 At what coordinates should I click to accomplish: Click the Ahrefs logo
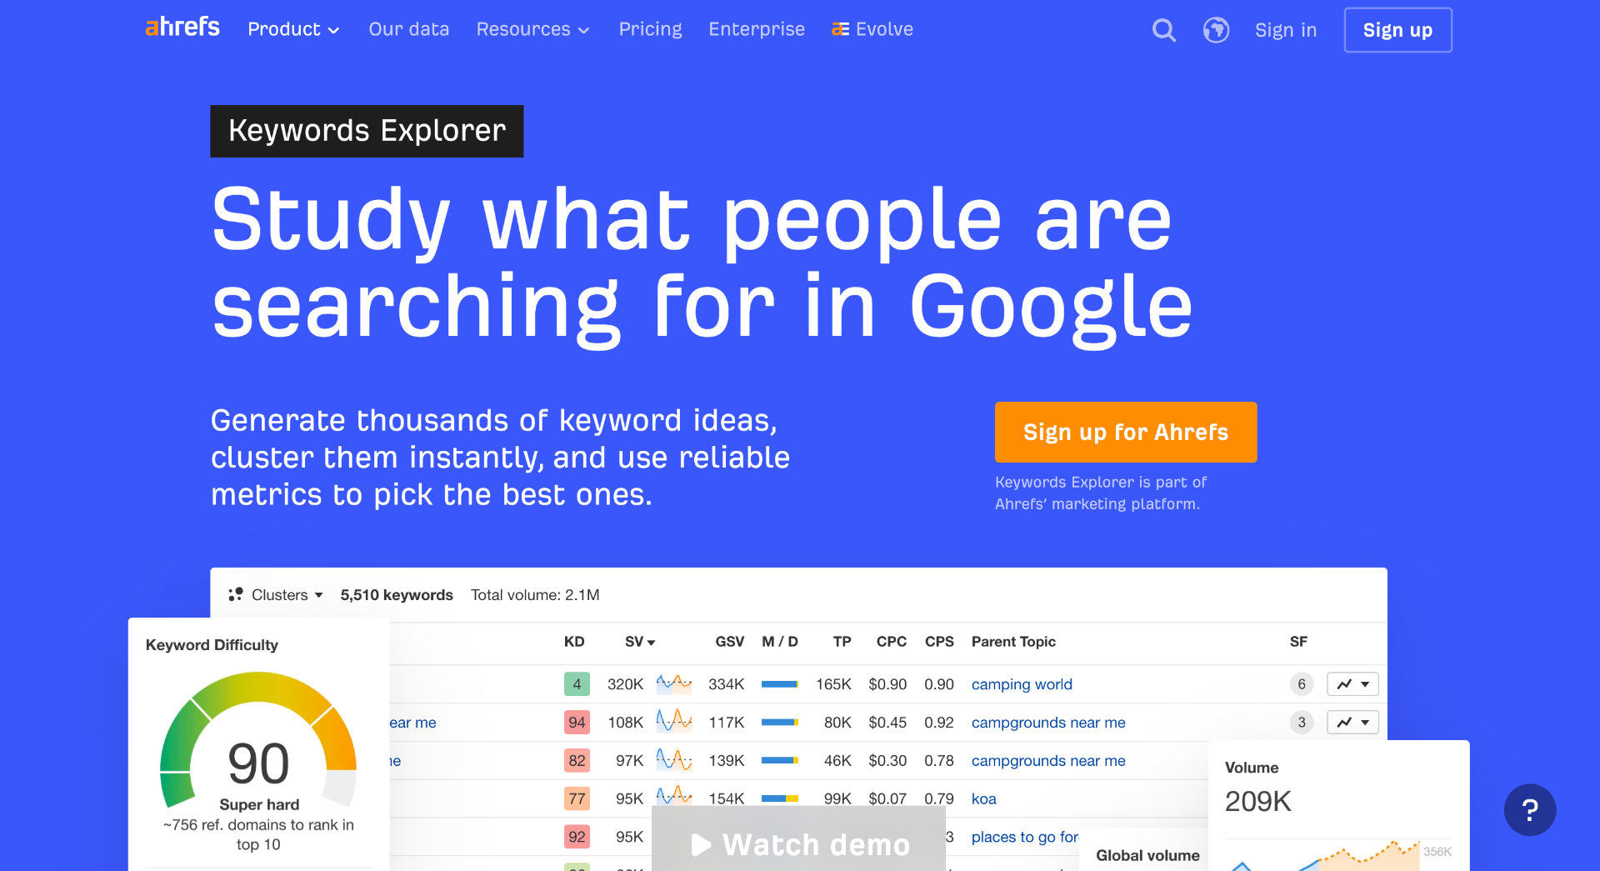(182, 28)
